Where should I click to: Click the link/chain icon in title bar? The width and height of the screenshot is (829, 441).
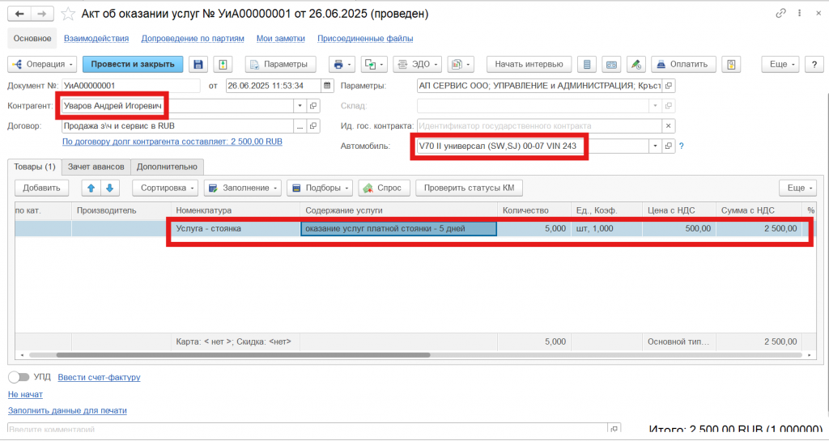click(x=780, y=14)
